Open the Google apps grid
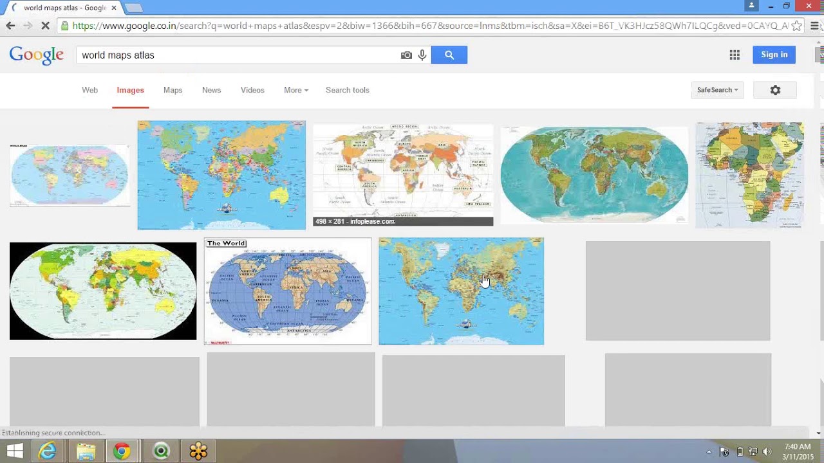Screen dimensions: 824x463 point(735,55)
